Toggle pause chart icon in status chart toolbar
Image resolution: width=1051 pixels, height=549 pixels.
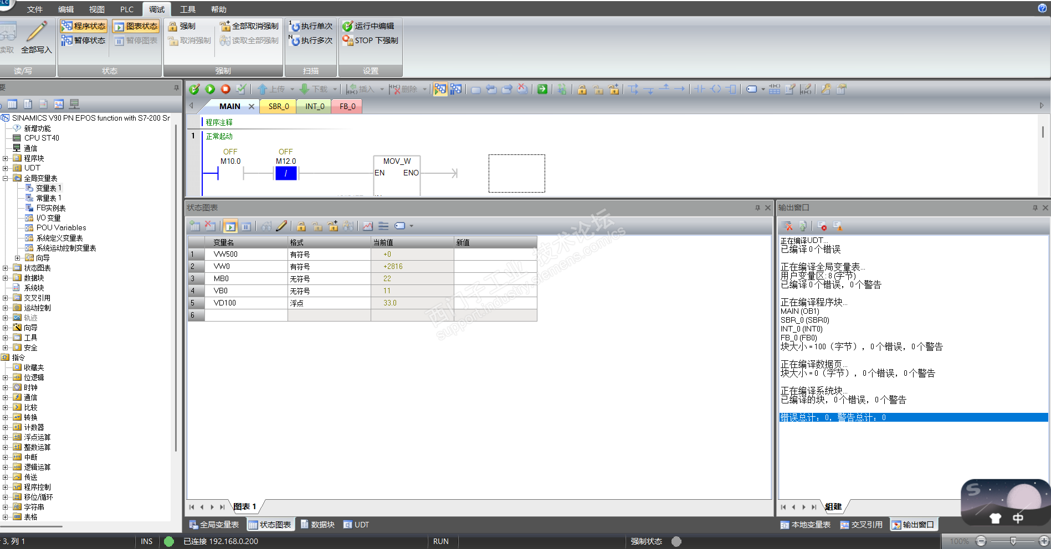click(246, 226)
